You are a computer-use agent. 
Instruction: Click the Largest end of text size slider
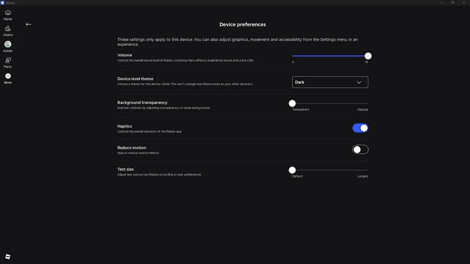pyautogui.click(x=367, y=170)
